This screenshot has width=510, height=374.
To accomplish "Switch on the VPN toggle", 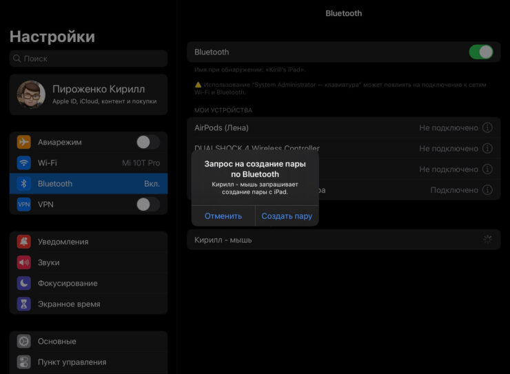I will tap(147, 205).
